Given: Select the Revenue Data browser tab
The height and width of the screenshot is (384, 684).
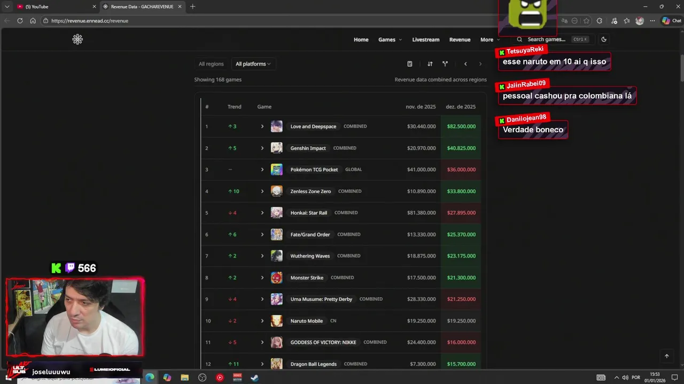Looking at the screenshot, I should coord(142,6).
